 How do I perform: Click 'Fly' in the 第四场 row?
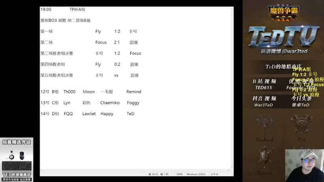tap(98, 64)
